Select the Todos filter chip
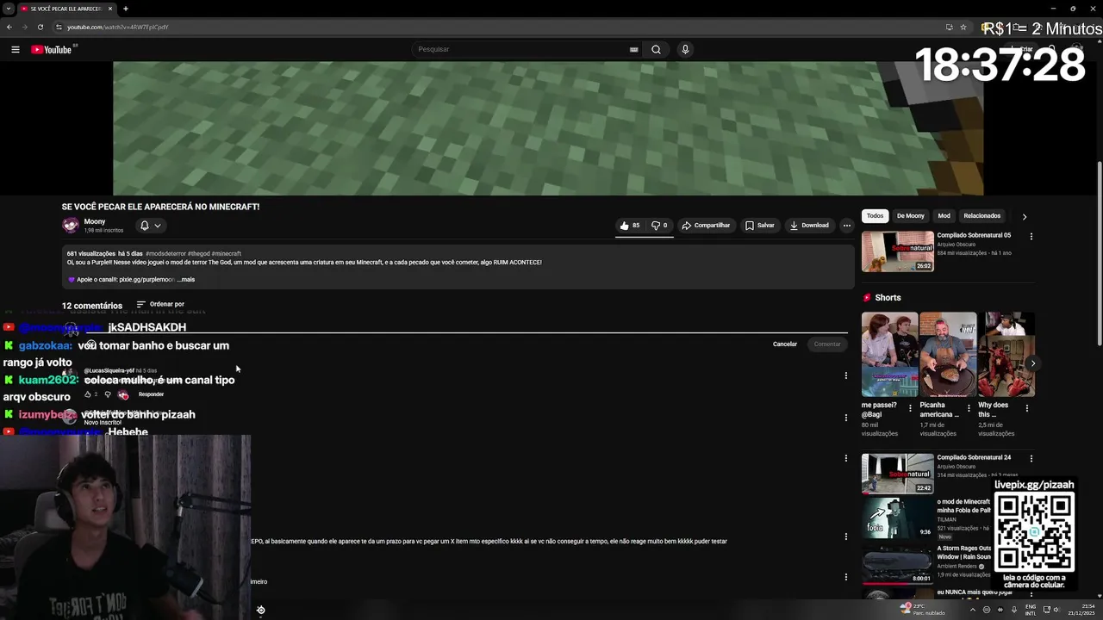The height and width of the screenshot is (620, 1103). click(875, 216)
